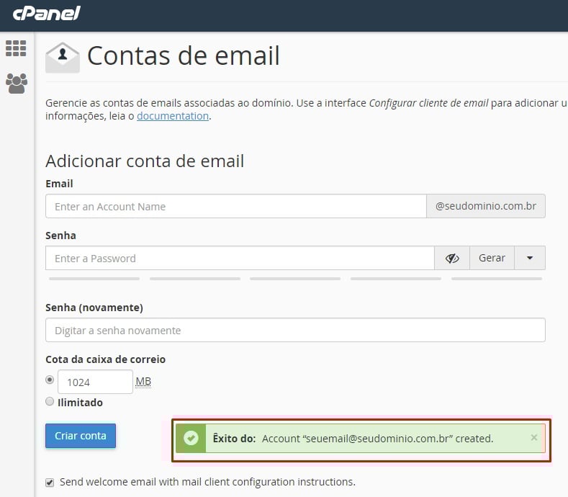The image size is (568, 497).
Task: Click the @seudominio.com.br domain addon
Action: (486, 206)
